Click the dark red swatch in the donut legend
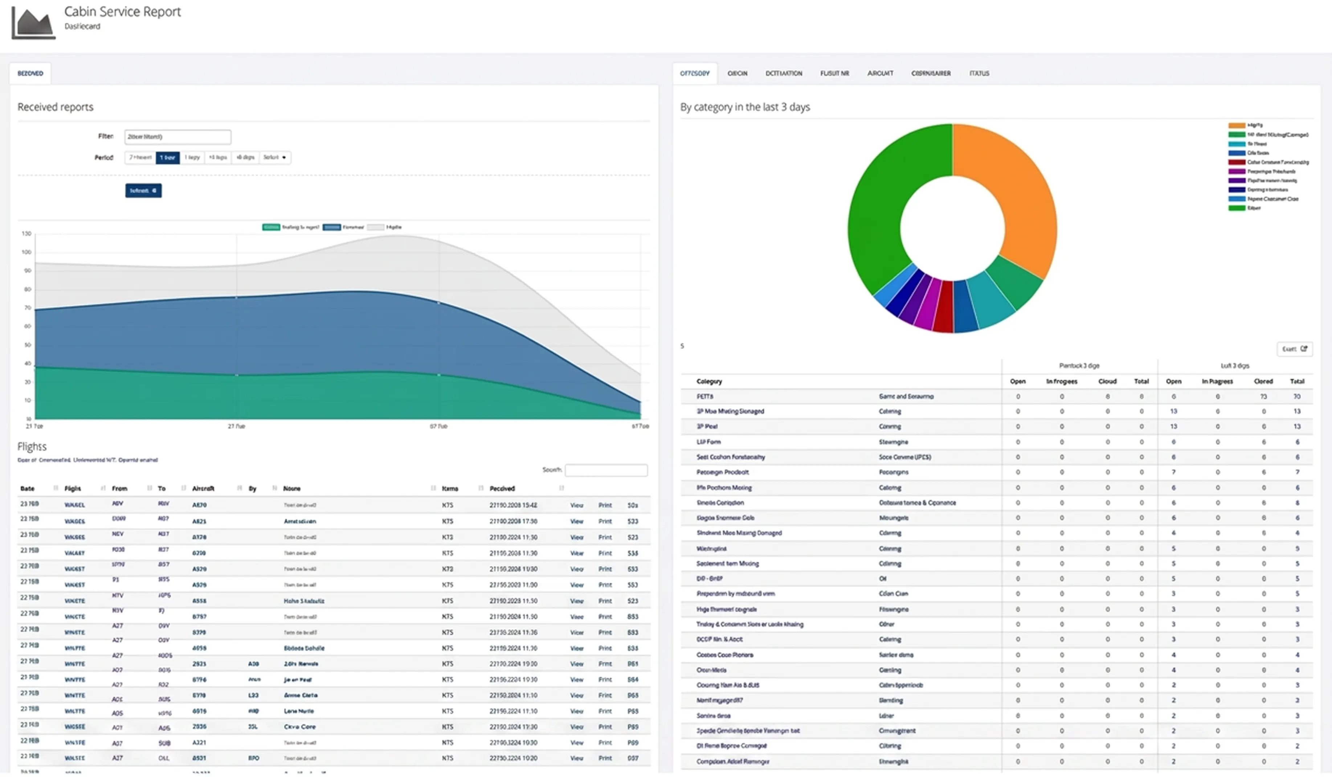This screenshot has width=1332, height=777. click(1237, 162)
